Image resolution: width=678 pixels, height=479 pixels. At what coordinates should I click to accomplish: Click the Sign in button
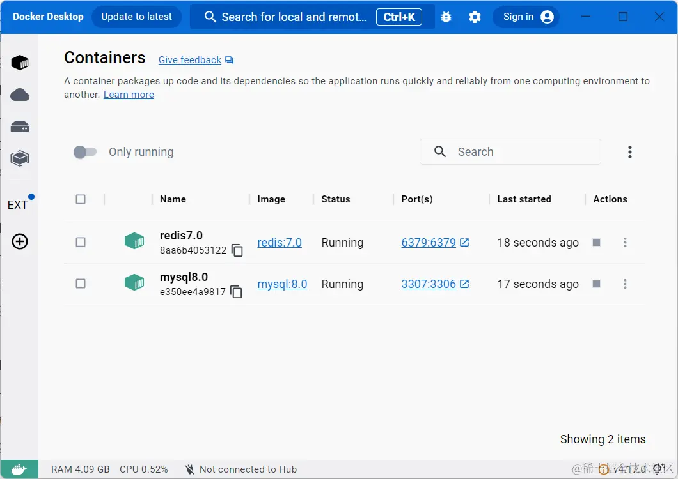coord(526,17)
